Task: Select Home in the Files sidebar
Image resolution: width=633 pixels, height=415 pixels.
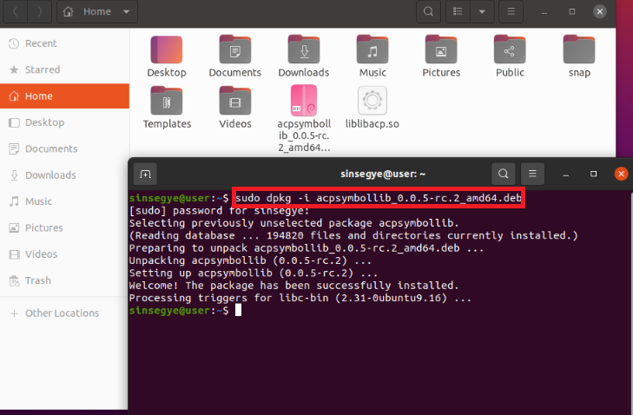Action: coord(64,96)
